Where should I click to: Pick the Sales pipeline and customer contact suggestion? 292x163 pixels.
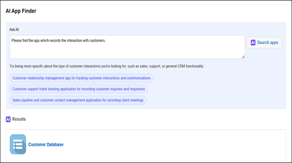point(78,99)
